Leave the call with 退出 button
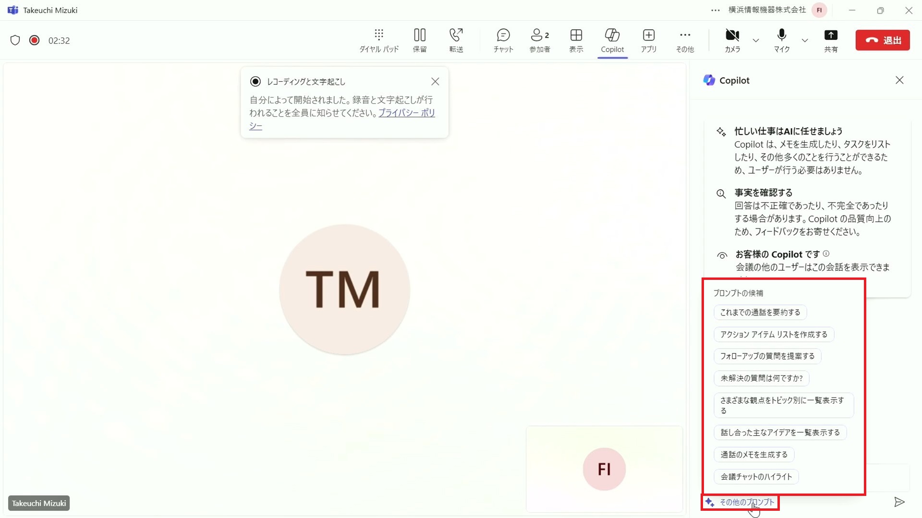922x518 pixels. pyautogui.click(x=883, y=40)
